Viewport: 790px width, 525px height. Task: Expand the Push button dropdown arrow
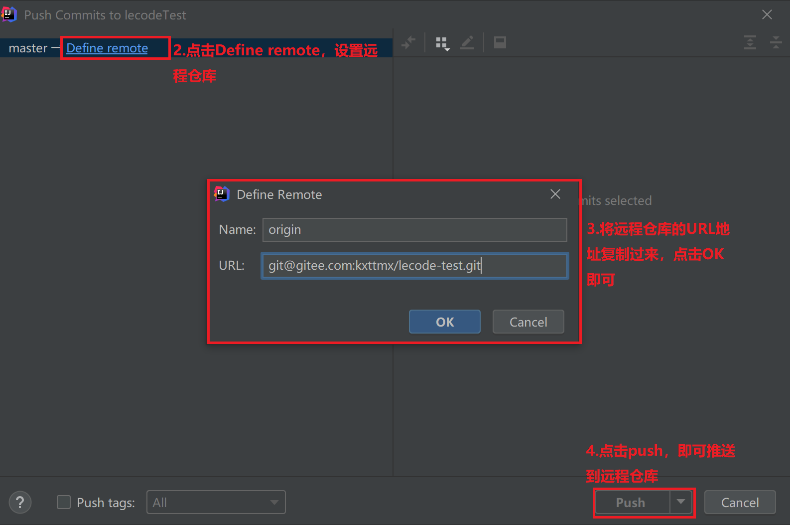pyautogui.click(x=681, y=502)
